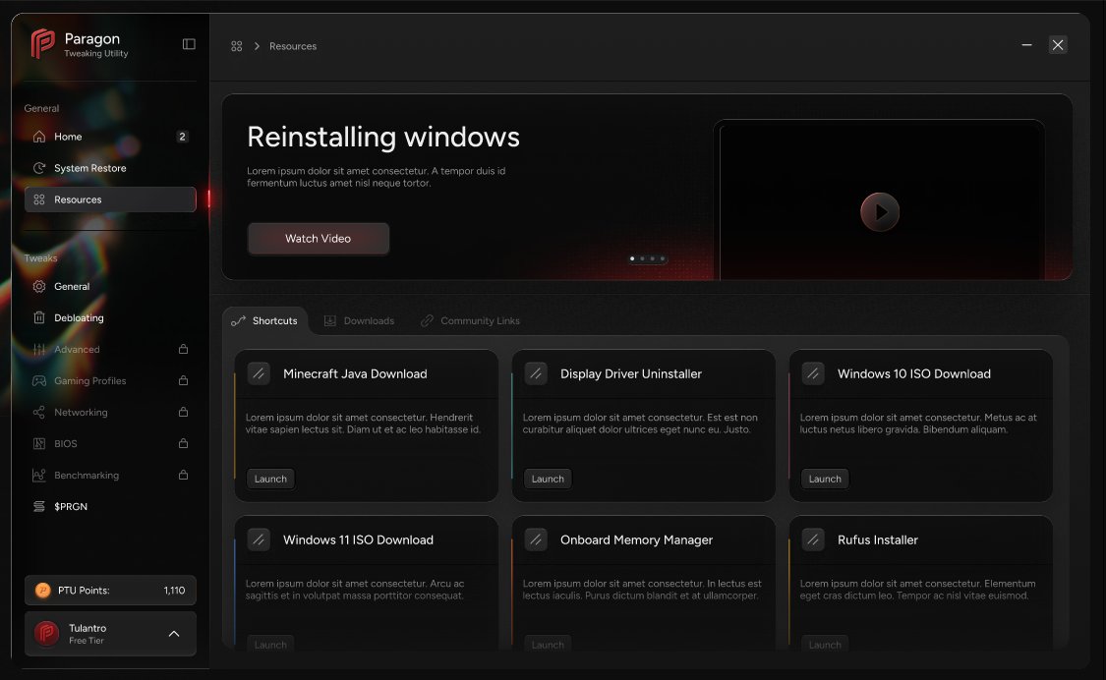Launch Display Driver Uninstaller

[548, 479]
